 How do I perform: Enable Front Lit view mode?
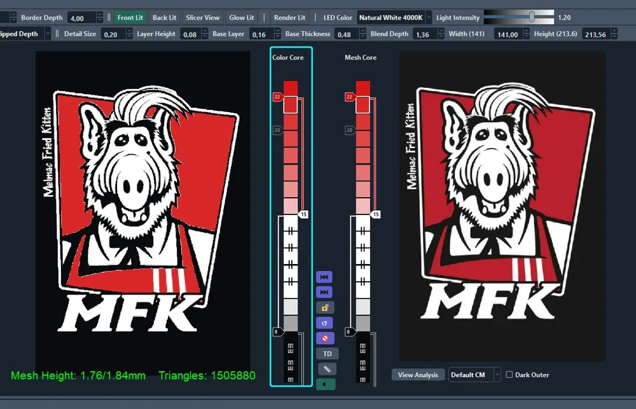click(x=130, y=17)
